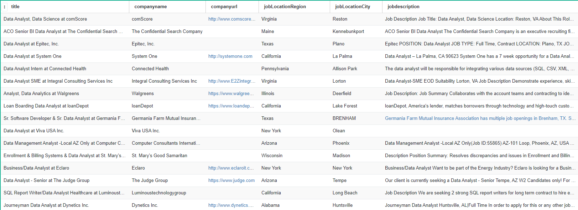578x210 pixels.
Task: Sort by the companyname column header
Action: click(x=151, y=7)
